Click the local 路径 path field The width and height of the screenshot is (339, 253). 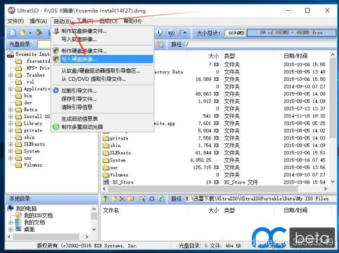click(260, 199)
